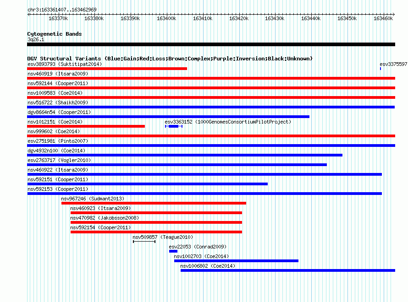Open nsv470982 (Jakobsson2008) label
This screenshot has height=302, width=408.
pyautogui.click(x=105, y=218)
